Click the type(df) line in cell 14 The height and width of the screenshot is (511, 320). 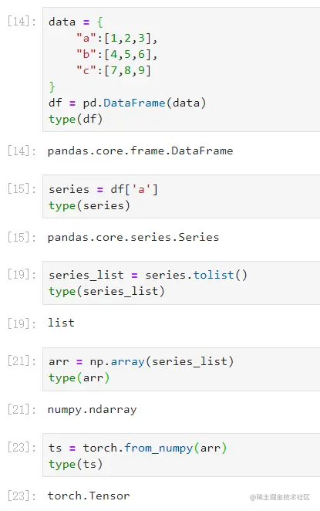point(76,119)
